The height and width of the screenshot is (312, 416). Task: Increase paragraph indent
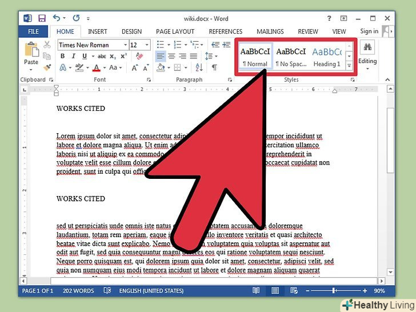226,45
